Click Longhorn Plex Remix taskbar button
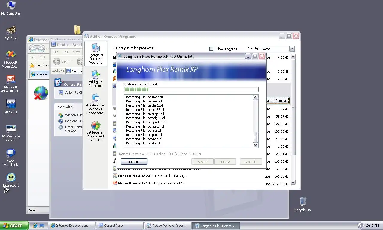This screenshot has height=230, width=383. (216, 226)
